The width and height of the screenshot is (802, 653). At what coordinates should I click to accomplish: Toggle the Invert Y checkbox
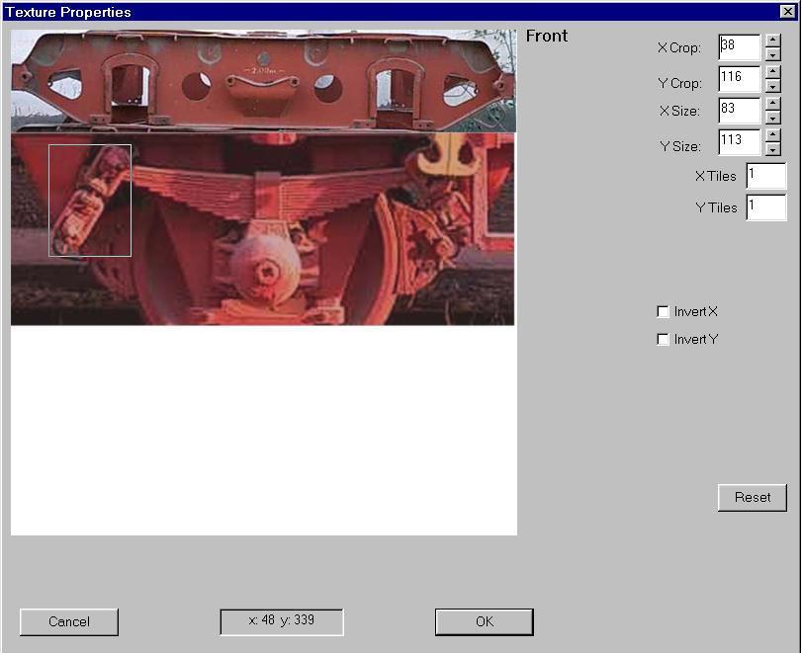[x=664, y=340]
